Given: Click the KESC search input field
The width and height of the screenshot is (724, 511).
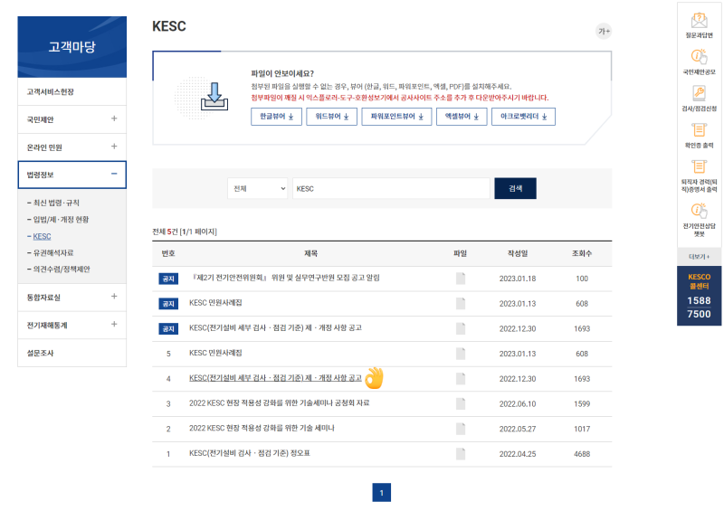Looking at the screenshot, I should coord(391,188).
